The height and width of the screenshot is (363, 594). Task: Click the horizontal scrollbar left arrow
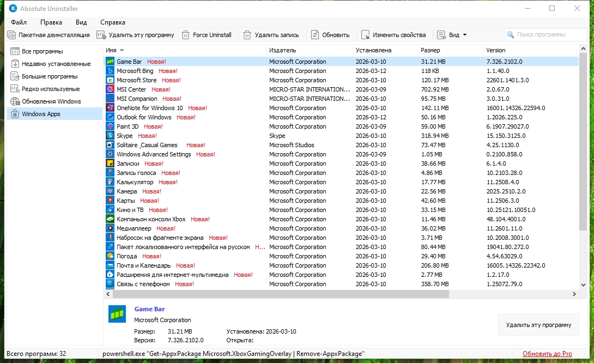(x=108, y=294)
